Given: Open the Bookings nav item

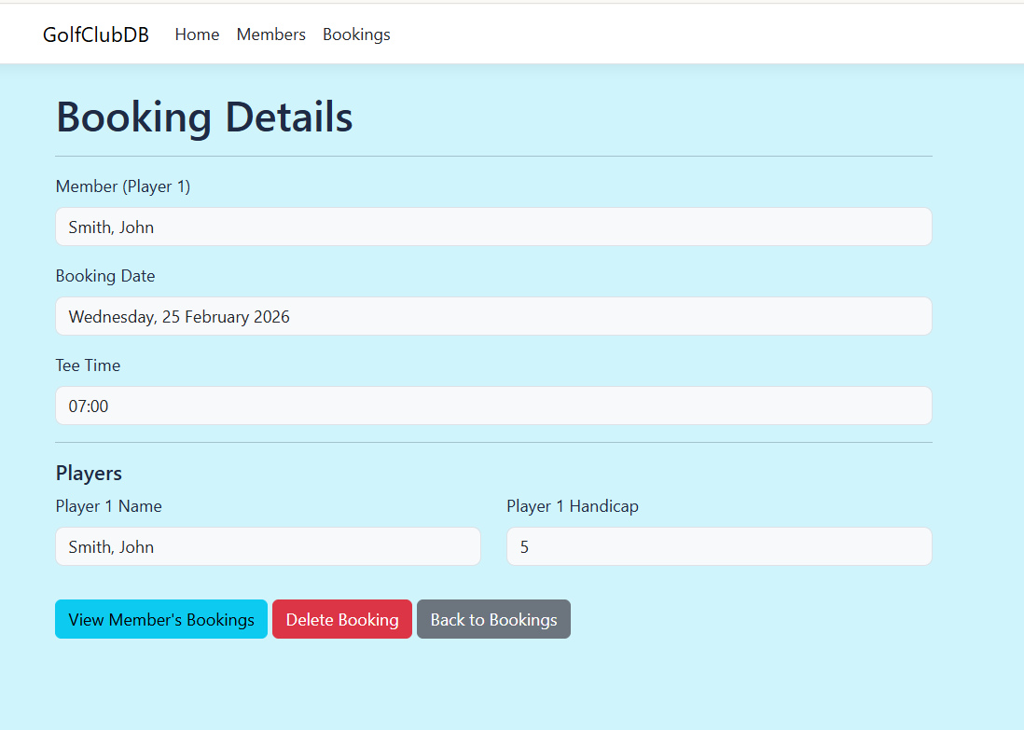Looking at the screenshot, I should click(x=356, y=34).
